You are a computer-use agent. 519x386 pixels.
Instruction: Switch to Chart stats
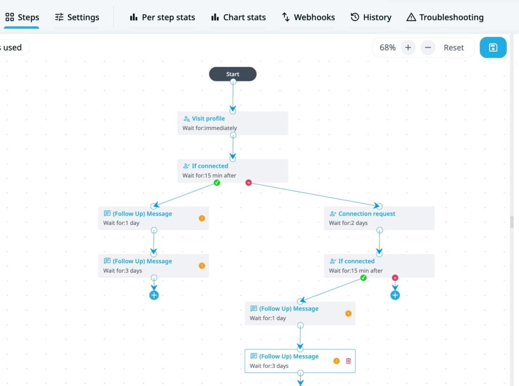(x=238, y=17)
